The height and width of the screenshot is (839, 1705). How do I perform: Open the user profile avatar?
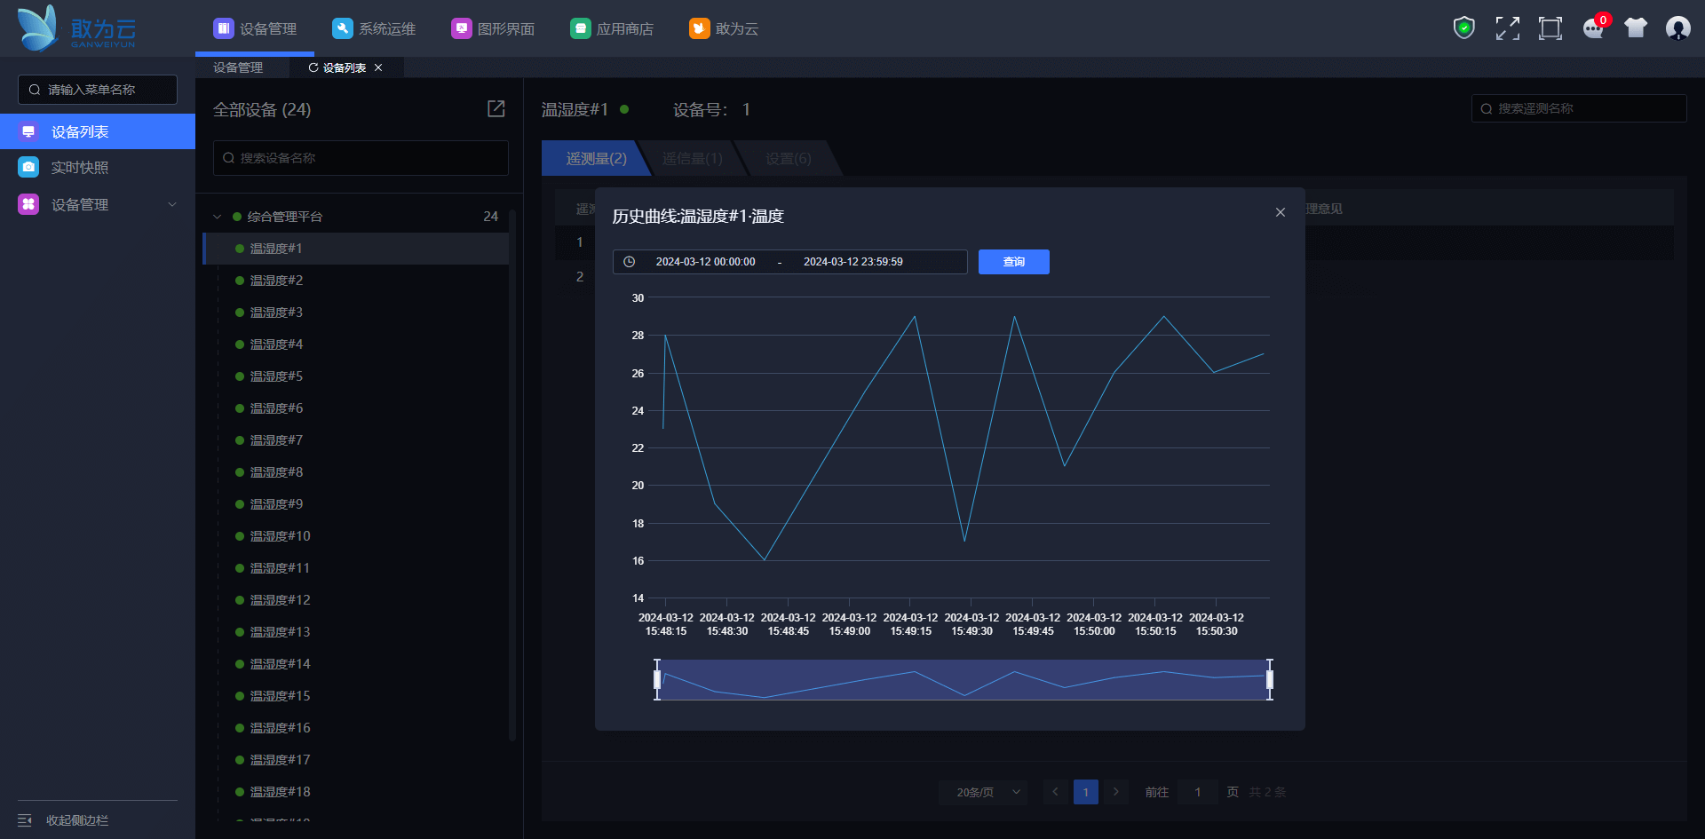coord(1677,28)
